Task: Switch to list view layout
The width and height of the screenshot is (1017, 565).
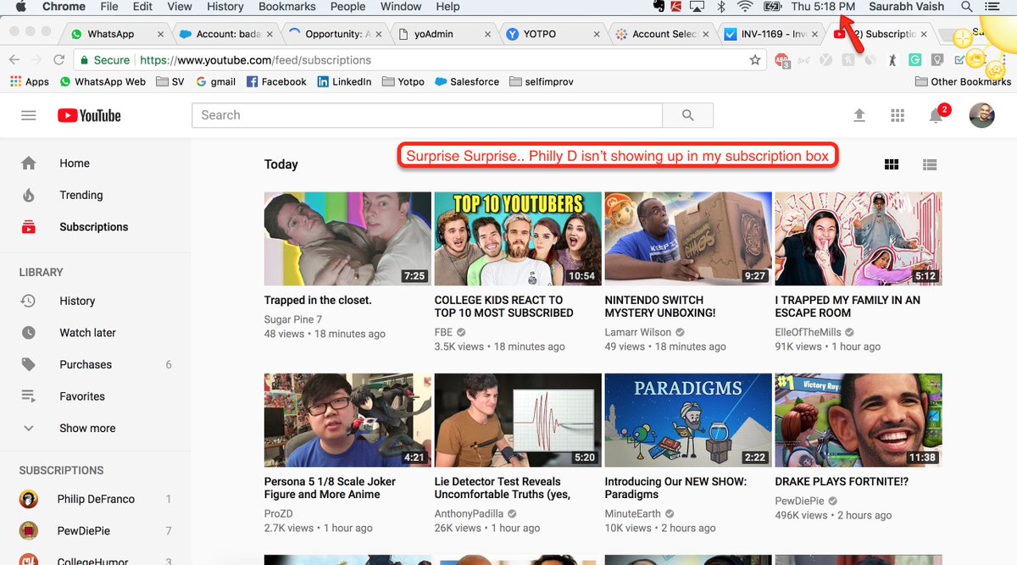Action: point(930,164)
